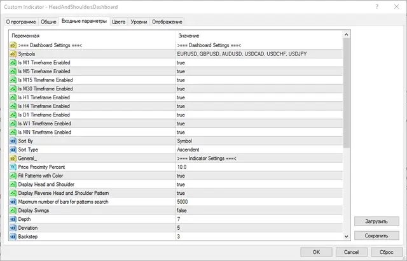The height and width of the screenshot is (261, 407).
Task: Click the Price Proximity Percent value 10.0
Action: coord(182,167)
